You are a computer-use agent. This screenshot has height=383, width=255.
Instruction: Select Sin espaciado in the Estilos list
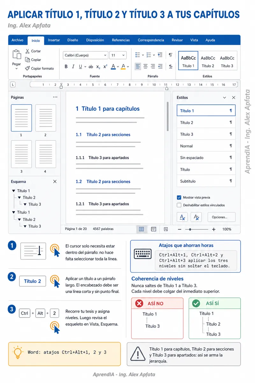(x=206, y=158)
